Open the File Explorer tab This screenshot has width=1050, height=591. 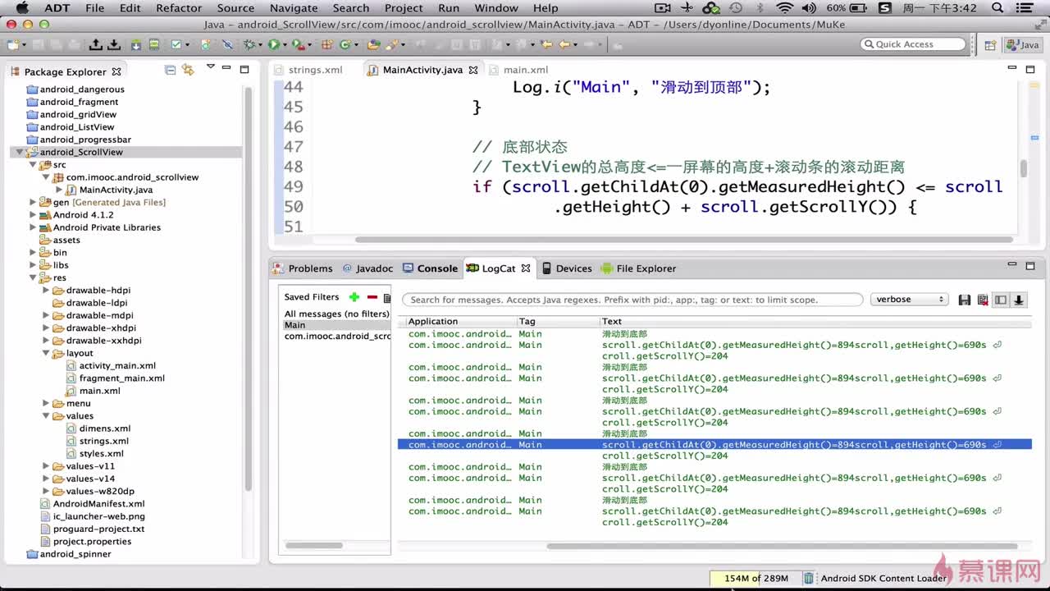pyautogui.click(x=638, y=268)
